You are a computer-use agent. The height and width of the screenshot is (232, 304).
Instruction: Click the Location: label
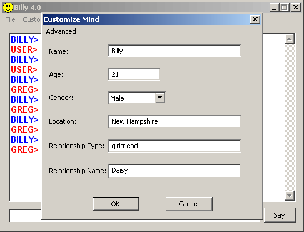63,121
